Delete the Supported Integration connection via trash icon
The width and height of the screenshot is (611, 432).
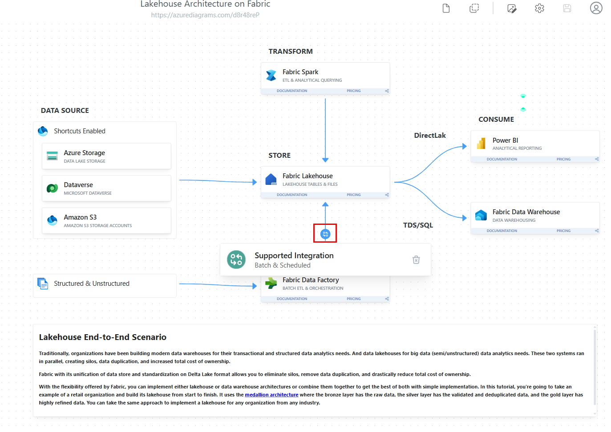(416, 260)
